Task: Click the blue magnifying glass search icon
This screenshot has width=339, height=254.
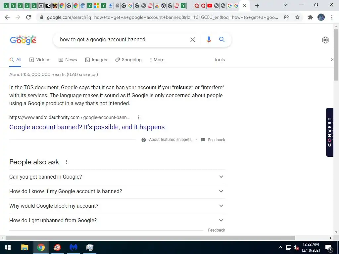Action: tap(222, 40)
